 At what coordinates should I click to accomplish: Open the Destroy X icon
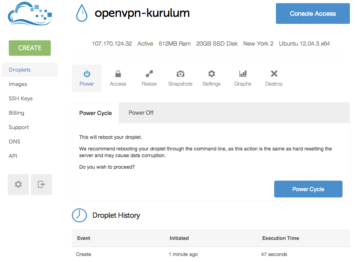pyautogui.click(x=274, y=74)
